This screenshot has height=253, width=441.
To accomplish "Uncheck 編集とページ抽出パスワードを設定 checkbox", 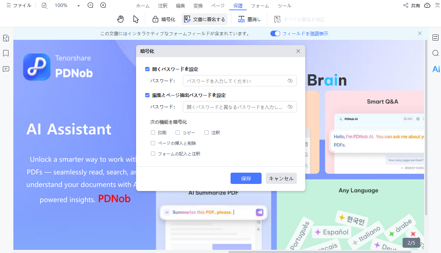I will tap(147, 95).
